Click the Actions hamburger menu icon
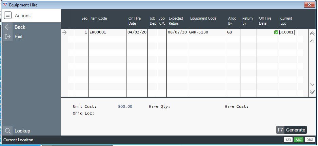The width and height of the screenshot is (318, 146). pos(8,16)
